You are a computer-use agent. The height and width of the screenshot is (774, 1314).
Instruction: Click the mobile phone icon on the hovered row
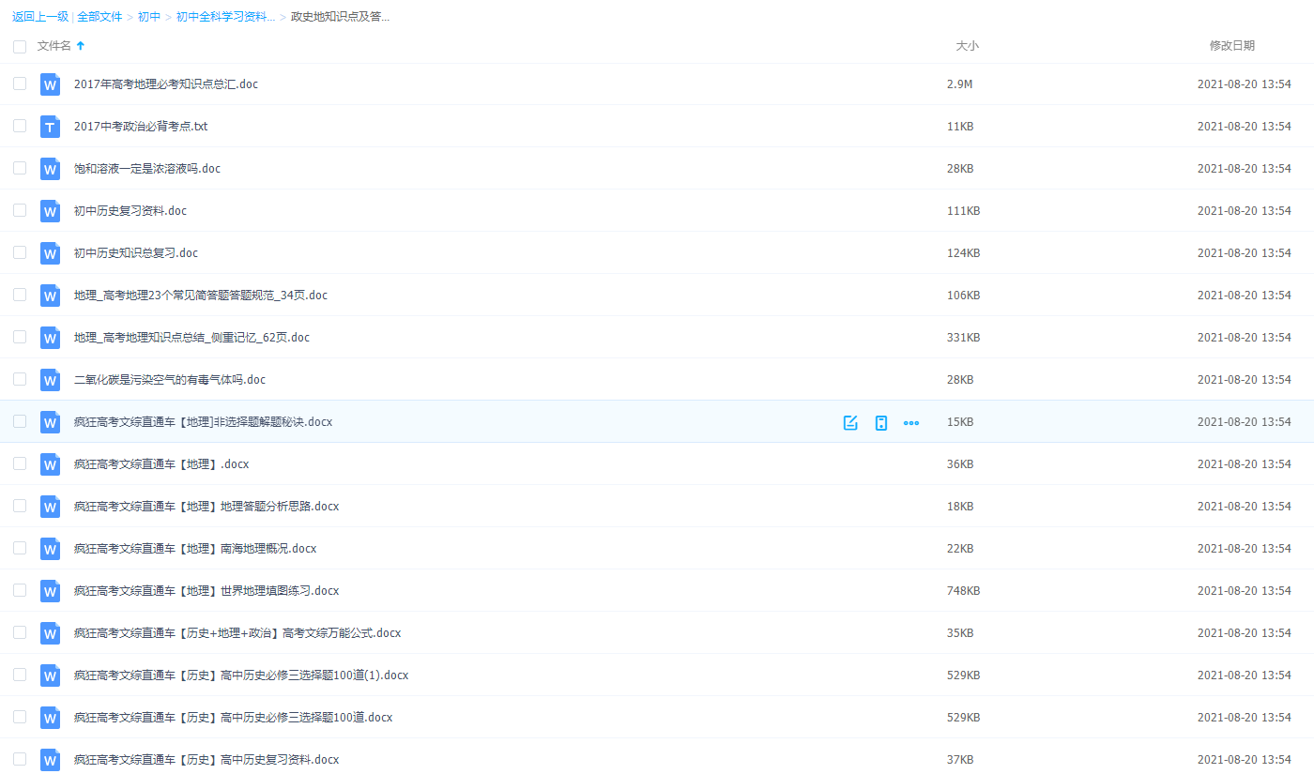[880, 422]
